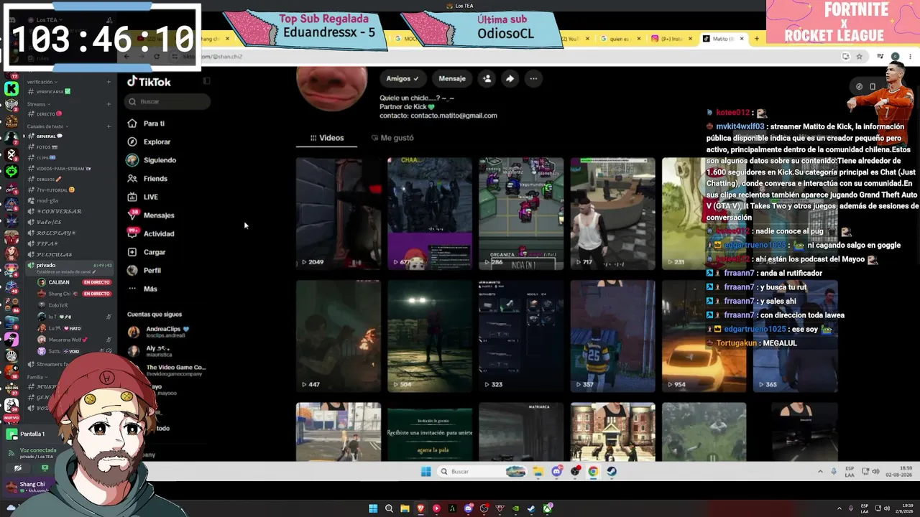Open the Among Us thumbnail with 286 views
The width and height of the screenshot is (920, 517).
coord(521,214)
